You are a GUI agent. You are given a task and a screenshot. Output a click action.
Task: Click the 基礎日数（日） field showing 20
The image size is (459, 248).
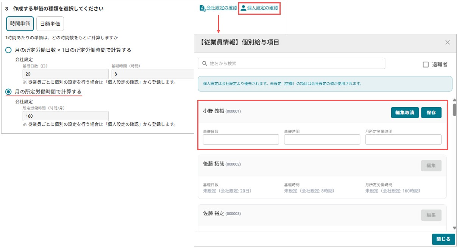click(66, 74)
